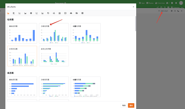
Task: Open the history clock icon
Action: click(x=161, y=7)
